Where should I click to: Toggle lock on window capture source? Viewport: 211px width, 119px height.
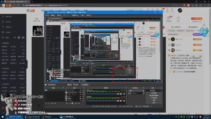click(x=83, y=90)
